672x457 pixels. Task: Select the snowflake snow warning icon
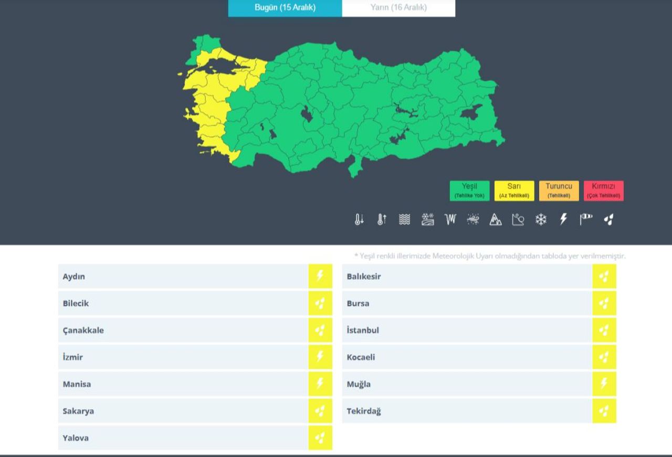(541, 219)
